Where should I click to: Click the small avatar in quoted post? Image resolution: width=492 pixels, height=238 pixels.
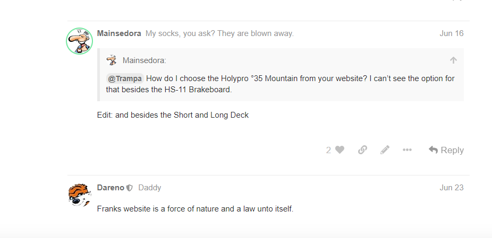coord(112,60)
